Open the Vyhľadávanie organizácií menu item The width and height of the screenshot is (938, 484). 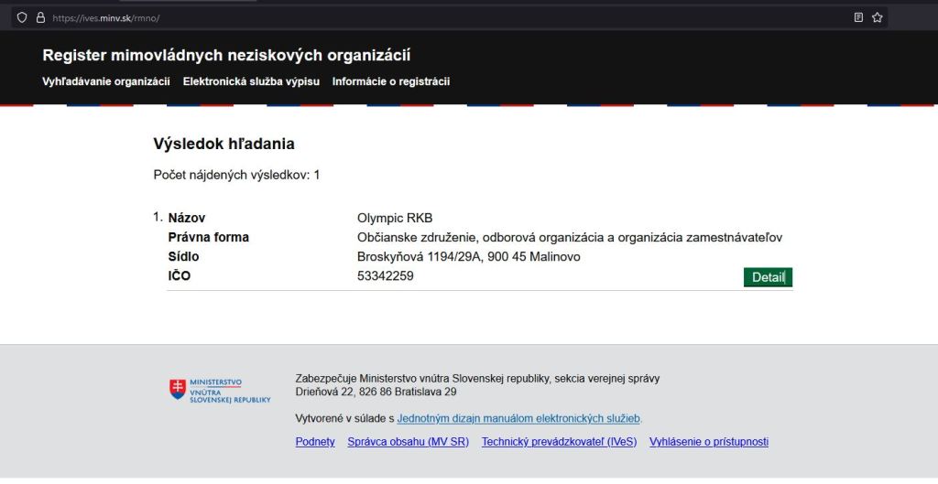coord(105,81)
